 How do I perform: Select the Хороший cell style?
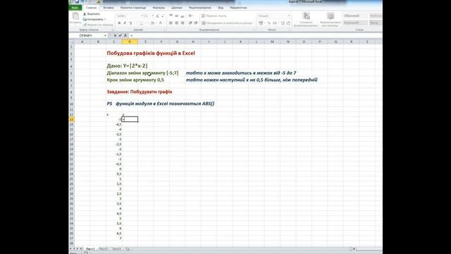coord(355,23)
